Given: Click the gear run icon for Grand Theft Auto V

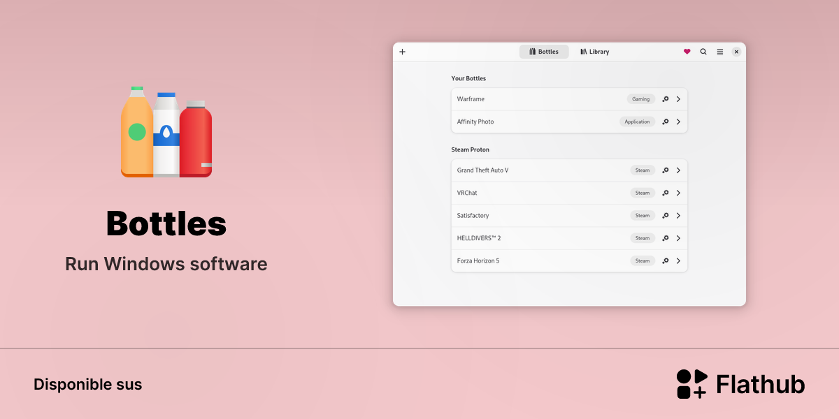Looking at the screenshot, I should (x=666, y=170).
